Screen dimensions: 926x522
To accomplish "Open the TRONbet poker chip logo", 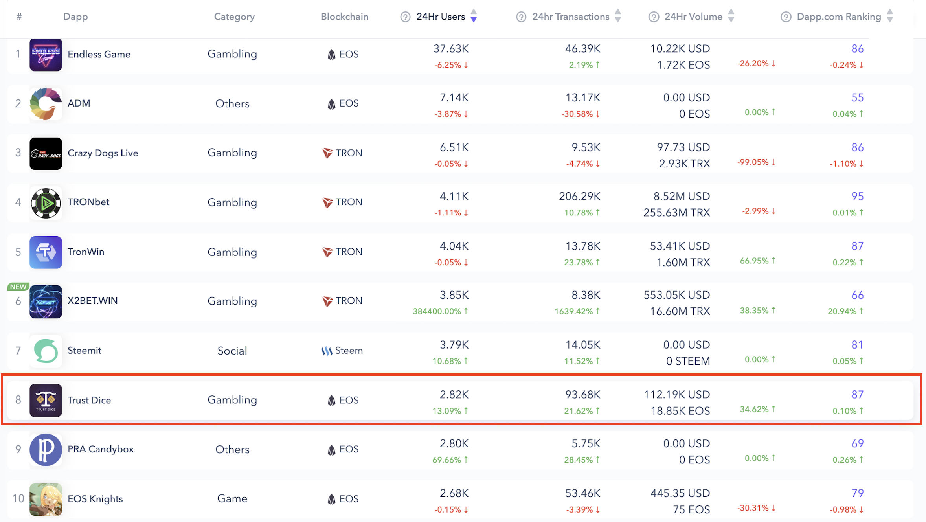I will (x=46, y=203).
